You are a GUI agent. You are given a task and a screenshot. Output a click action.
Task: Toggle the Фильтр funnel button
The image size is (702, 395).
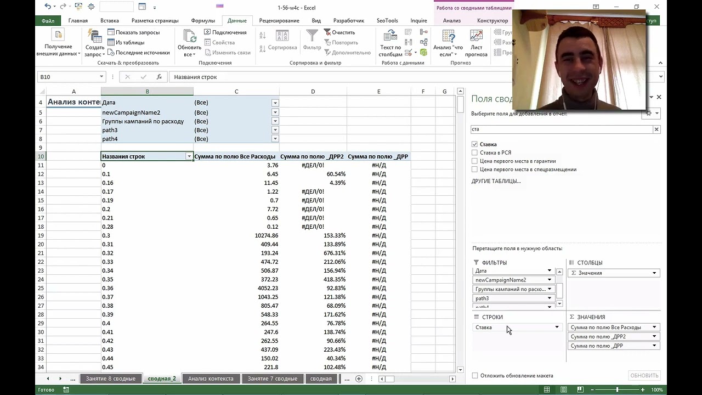(312, 41)
